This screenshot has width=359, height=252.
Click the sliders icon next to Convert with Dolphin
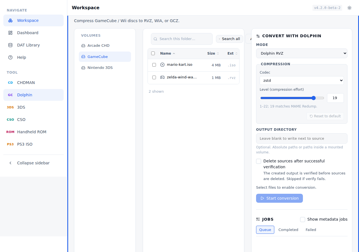click(x=258, y=36)
